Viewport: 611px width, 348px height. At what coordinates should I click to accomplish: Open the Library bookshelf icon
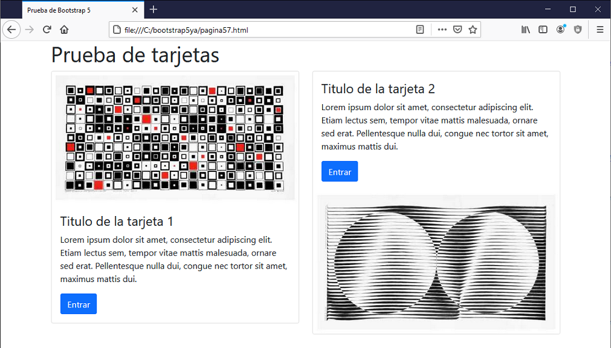[526, 30]
